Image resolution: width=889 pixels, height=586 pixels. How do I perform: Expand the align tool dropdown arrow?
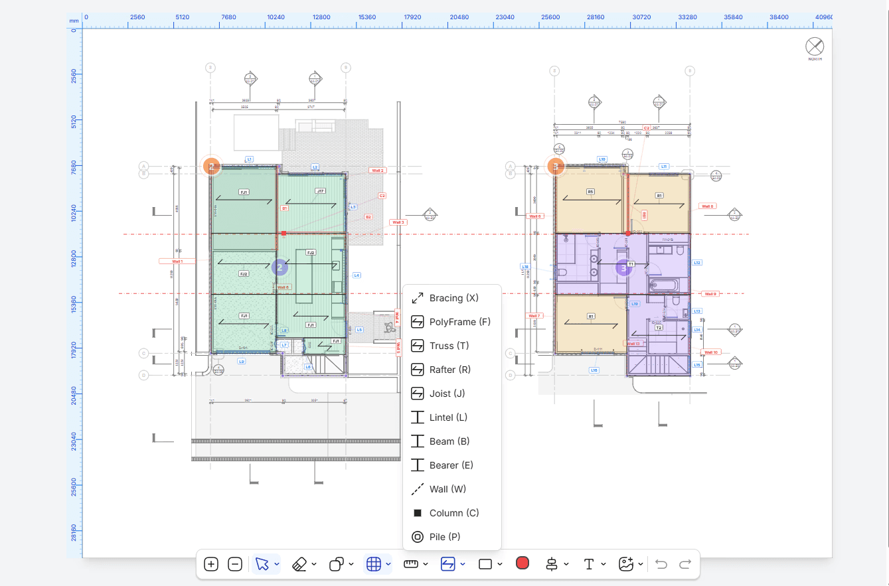pyautogui.click(x=566, y=564)
